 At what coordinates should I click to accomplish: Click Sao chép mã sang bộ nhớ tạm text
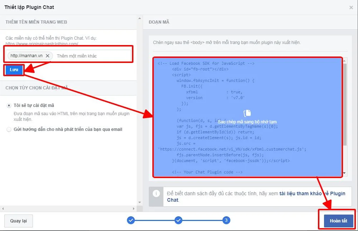click(x=247, y=122)
